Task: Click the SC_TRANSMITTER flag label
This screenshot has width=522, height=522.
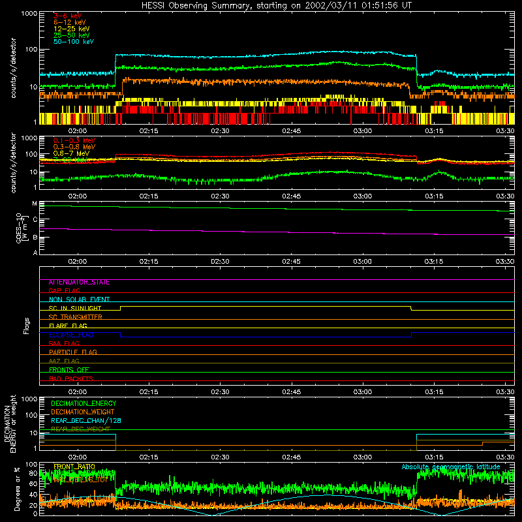Action: pos(75,317)
